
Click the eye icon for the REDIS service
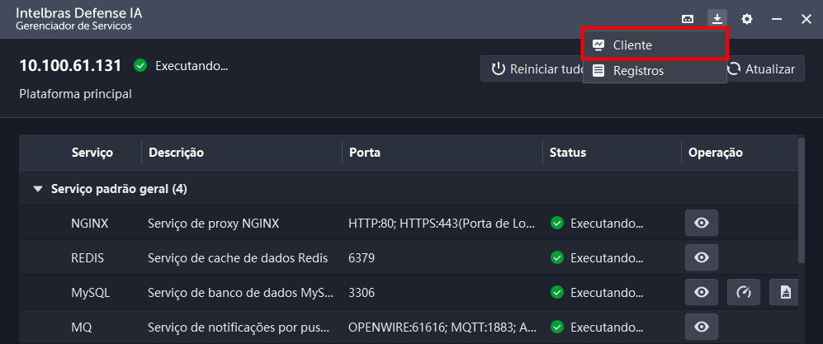pos(702,257)
